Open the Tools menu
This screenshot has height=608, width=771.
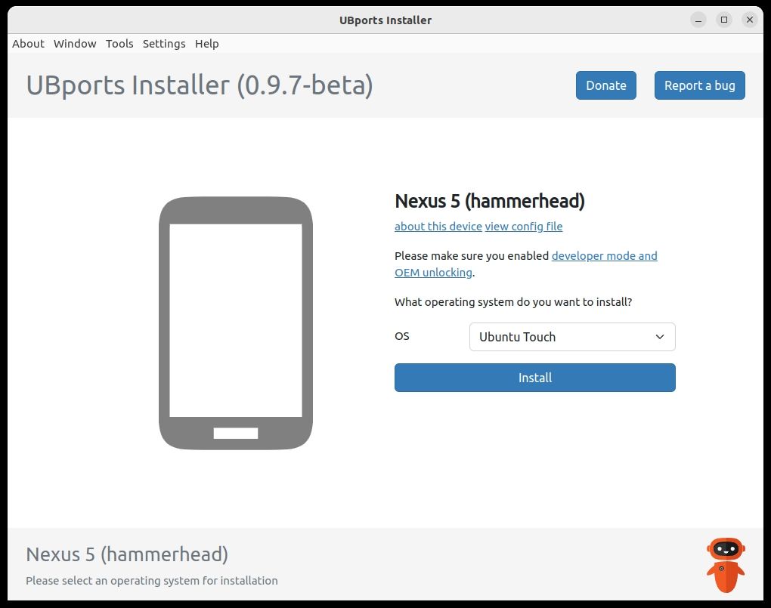tap(119, 44)
